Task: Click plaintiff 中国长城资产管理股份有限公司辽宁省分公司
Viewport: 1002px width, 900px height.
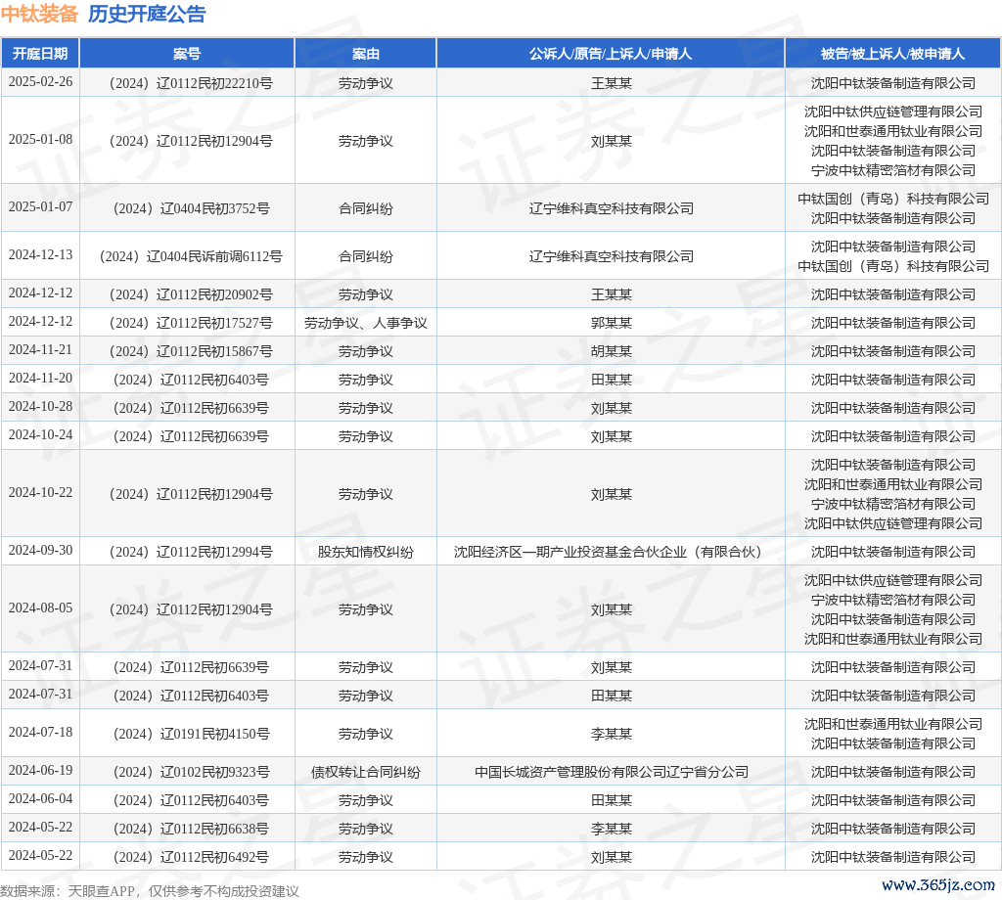Action: click(611, 772)
